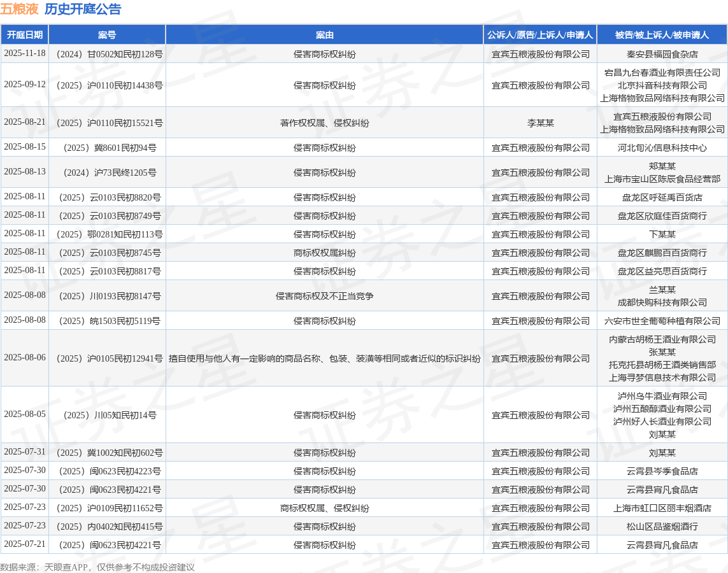728x573 pixels.
Task: Click defendant 上海市虹口区丽丰烟酒店
Action: (x=662, y=509)
